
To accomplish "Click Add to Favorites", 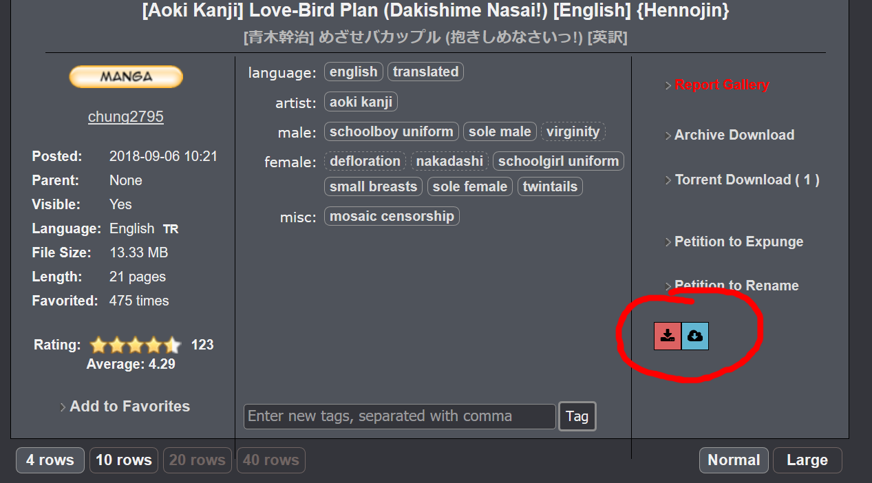I will coord(129,406).
